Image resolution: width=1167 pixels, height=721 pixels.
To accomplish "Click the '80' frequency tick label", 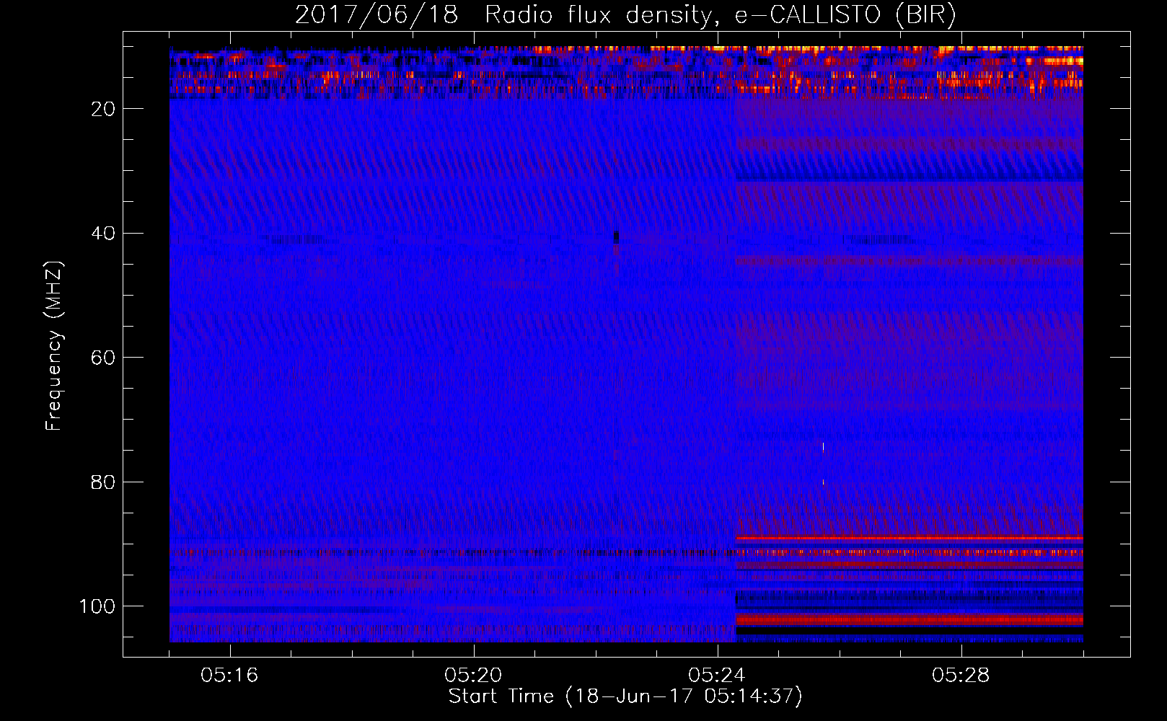I will [104, 482].
